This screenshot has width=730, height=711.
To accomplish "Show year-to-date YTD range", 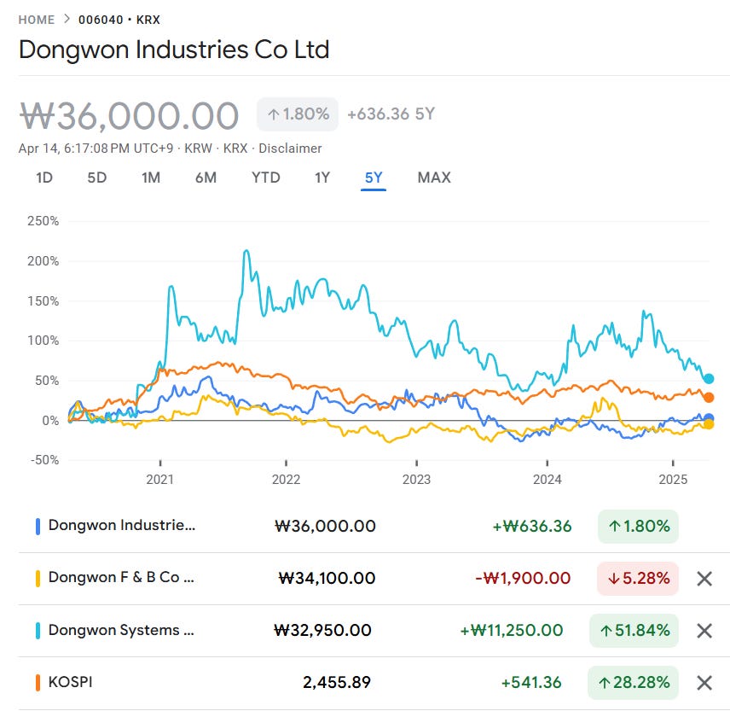I will [x=266, y=178].
